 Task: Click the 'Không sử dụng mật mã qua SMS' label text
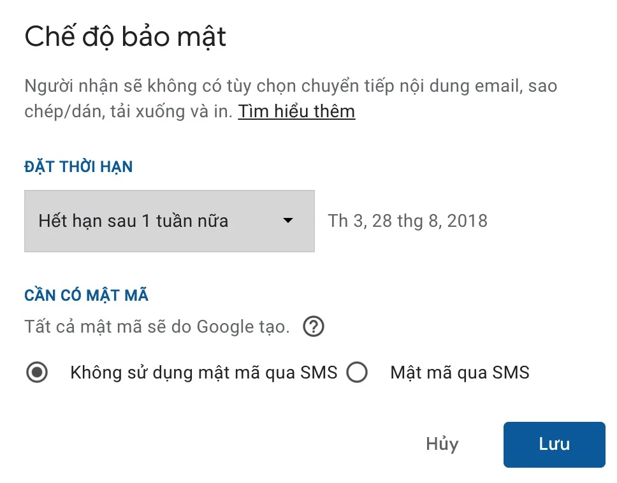tap(203, 372)
